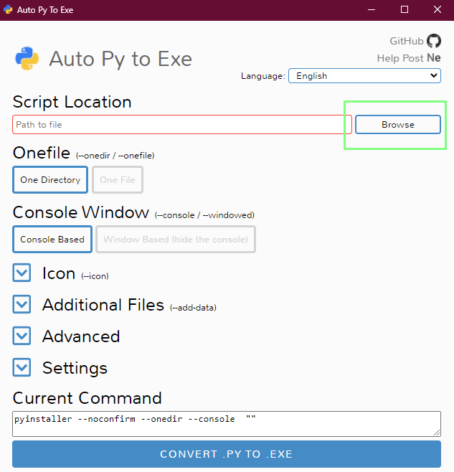This screenshot has height=472, width=454.
Task: Expand the Icon section chevron
Action: (x=22, y=273)
